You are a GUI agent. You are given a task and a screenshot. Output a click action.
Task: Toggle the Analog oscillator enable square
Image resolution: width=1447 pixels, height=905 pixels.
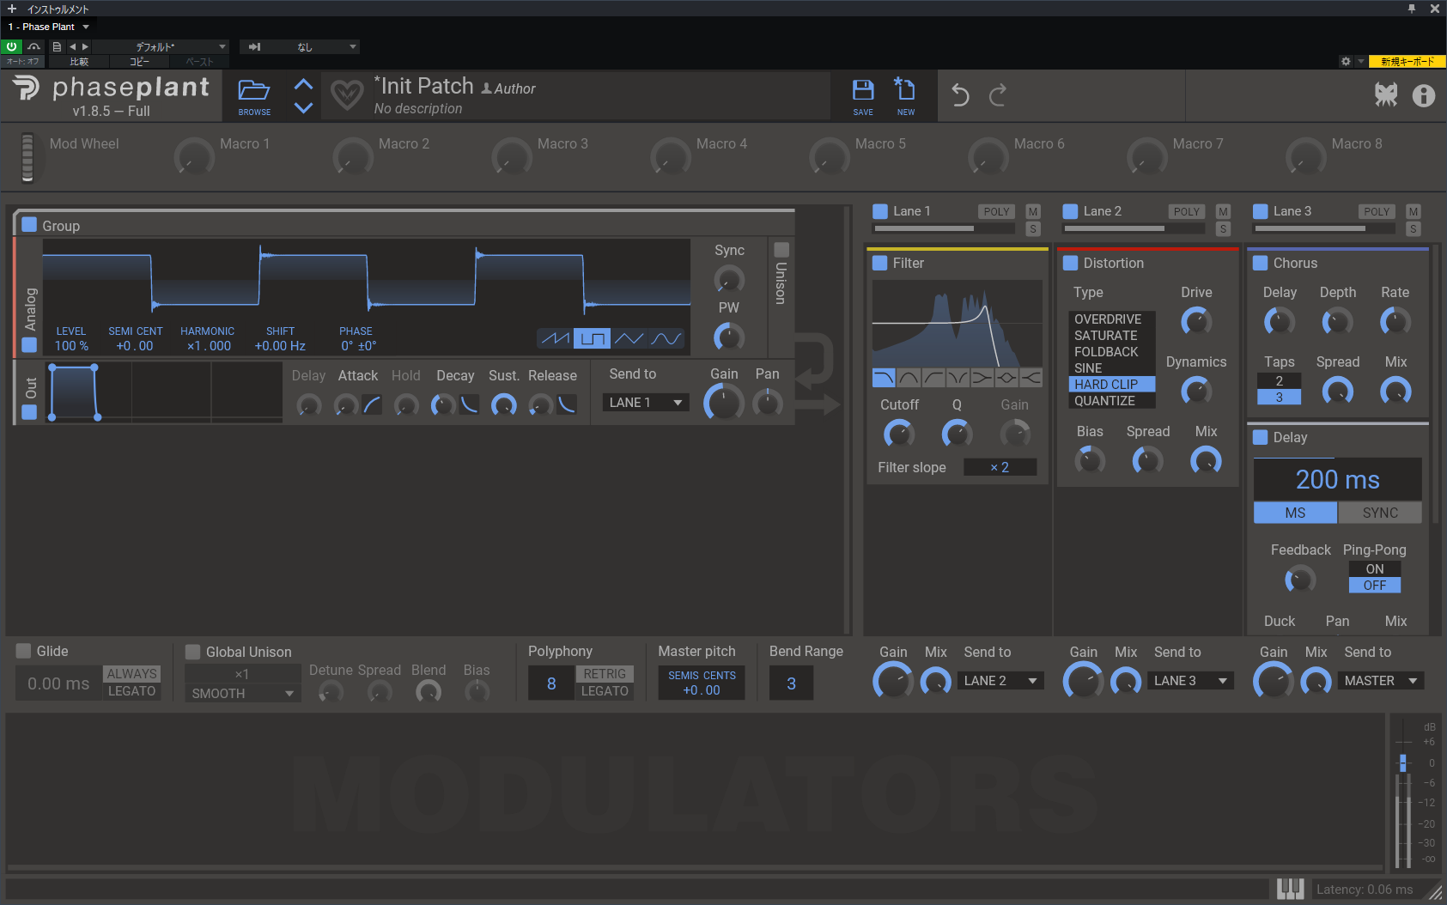(x=29, y=344)
